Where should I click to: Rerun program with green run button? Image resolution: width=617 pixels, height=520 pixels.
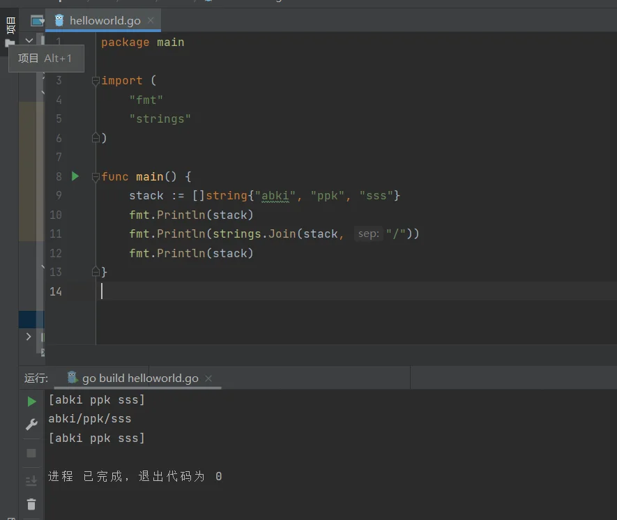32,402
